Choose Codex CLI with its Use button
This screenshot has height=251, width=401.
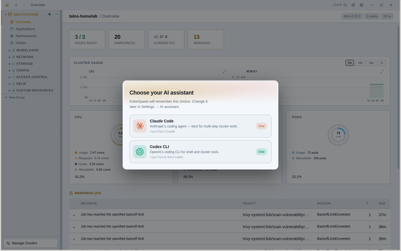coord(261,152)
